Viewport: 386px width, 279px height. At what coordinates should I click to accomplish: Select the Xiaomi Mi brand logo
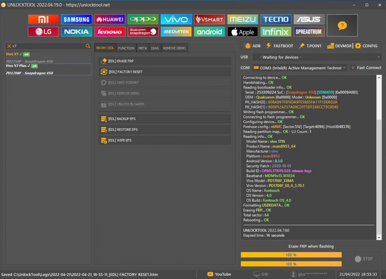(x=43, y=20)
